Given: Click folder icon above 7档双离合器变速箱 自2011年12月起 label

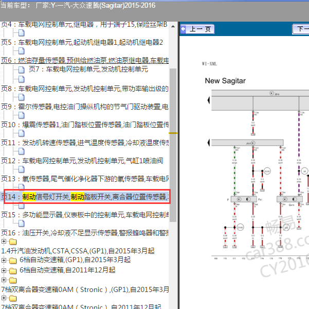Looking at the screenshot, I should pos(13,298).
